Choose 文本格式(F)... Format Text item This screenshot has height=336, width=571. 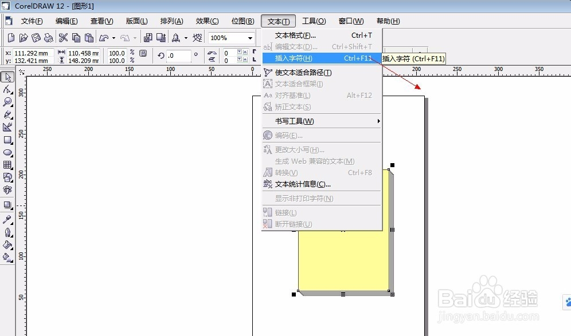click(322, 35)
